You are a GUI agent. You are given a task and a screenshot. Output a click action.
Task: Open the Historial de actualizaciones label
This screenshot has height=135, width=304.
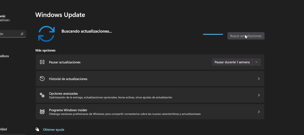click(68, 79)
